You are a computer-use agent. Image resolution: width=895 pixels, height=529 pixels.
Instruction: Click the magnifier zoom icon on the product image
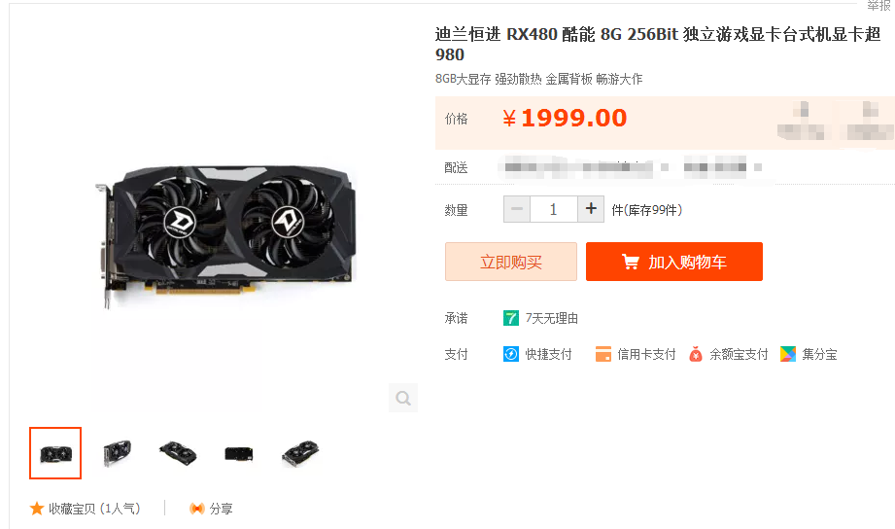403,398
